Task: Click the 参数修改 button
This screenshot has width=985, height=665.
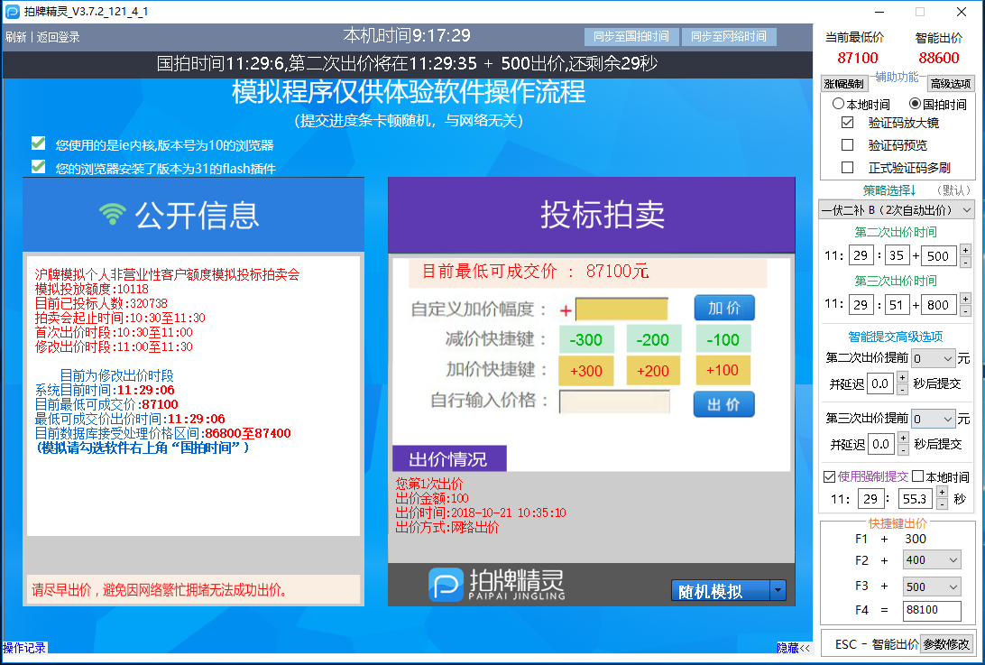Action: (x=947, y=643)
